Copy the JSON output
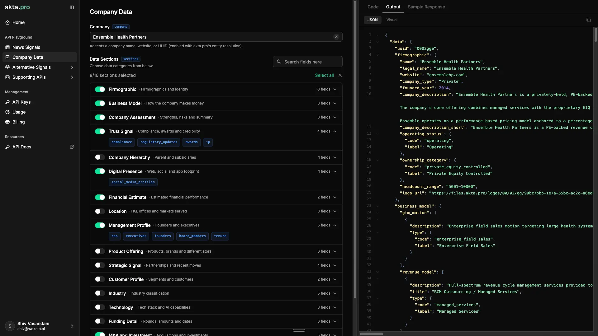The width and height of the screenshot is (598, 336). [x=588, y=20]
